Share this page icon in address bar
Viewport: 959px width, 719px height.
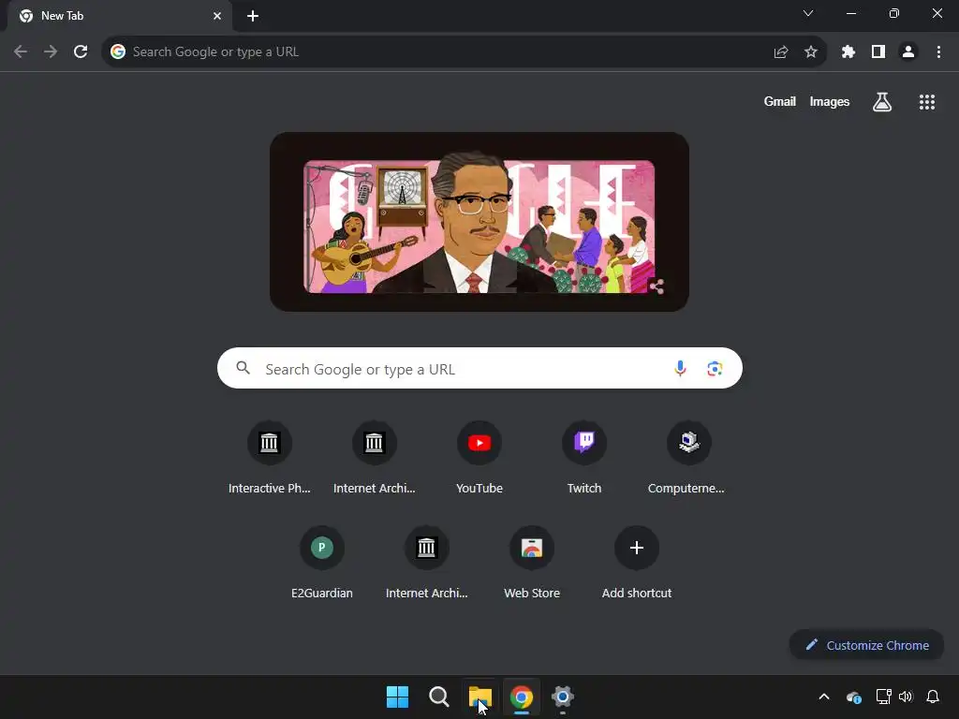tap(781, 52)
